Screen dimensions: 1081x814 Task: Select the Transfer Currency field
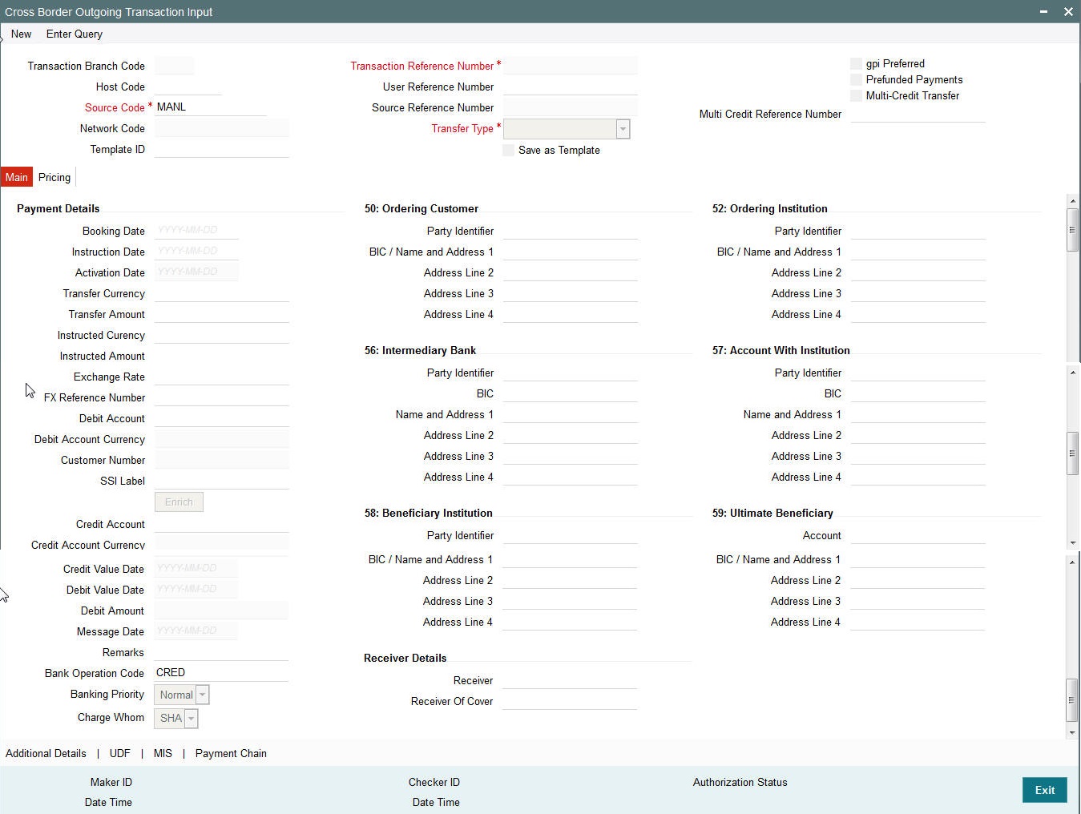(x=222, y=293)
